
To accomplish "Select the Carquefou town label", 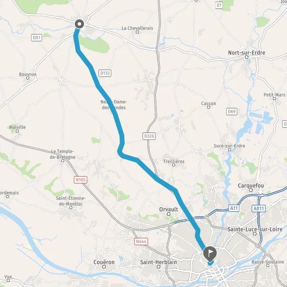I will (251, 186).
